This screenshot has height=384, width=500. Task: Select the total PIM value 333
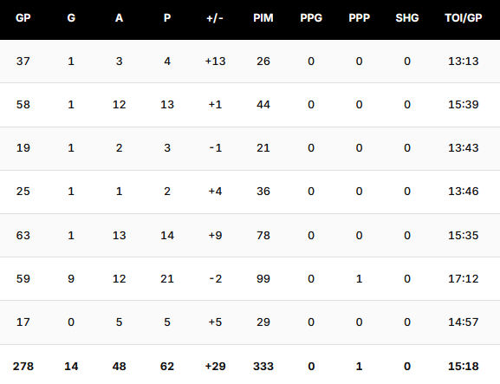pyautogui.click(x=263, y=366)
